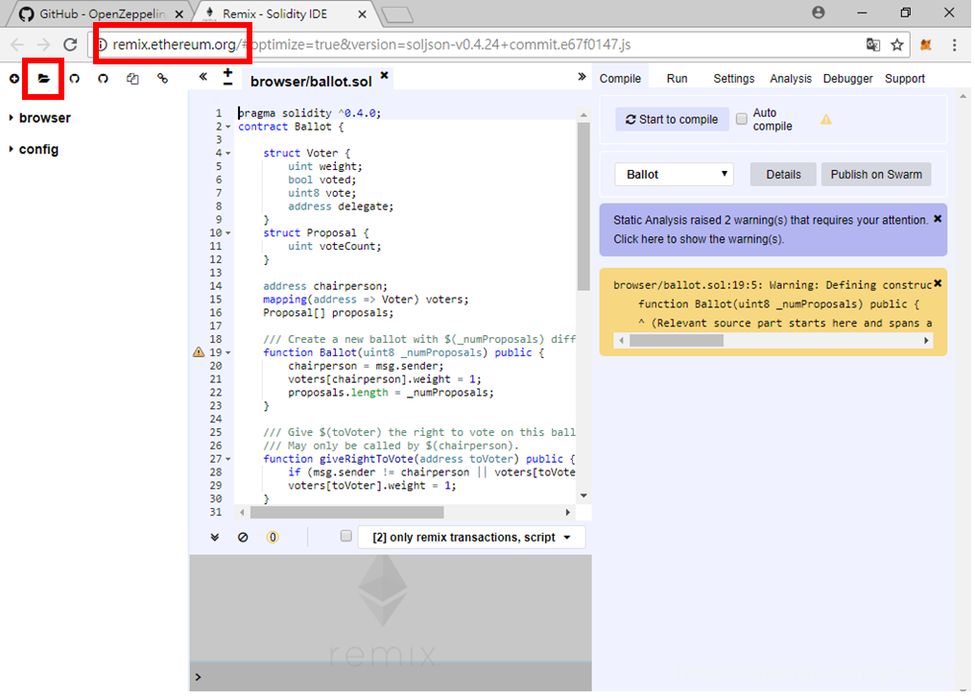Toggle terminal with the double down arrow

(x=215, y=537)
